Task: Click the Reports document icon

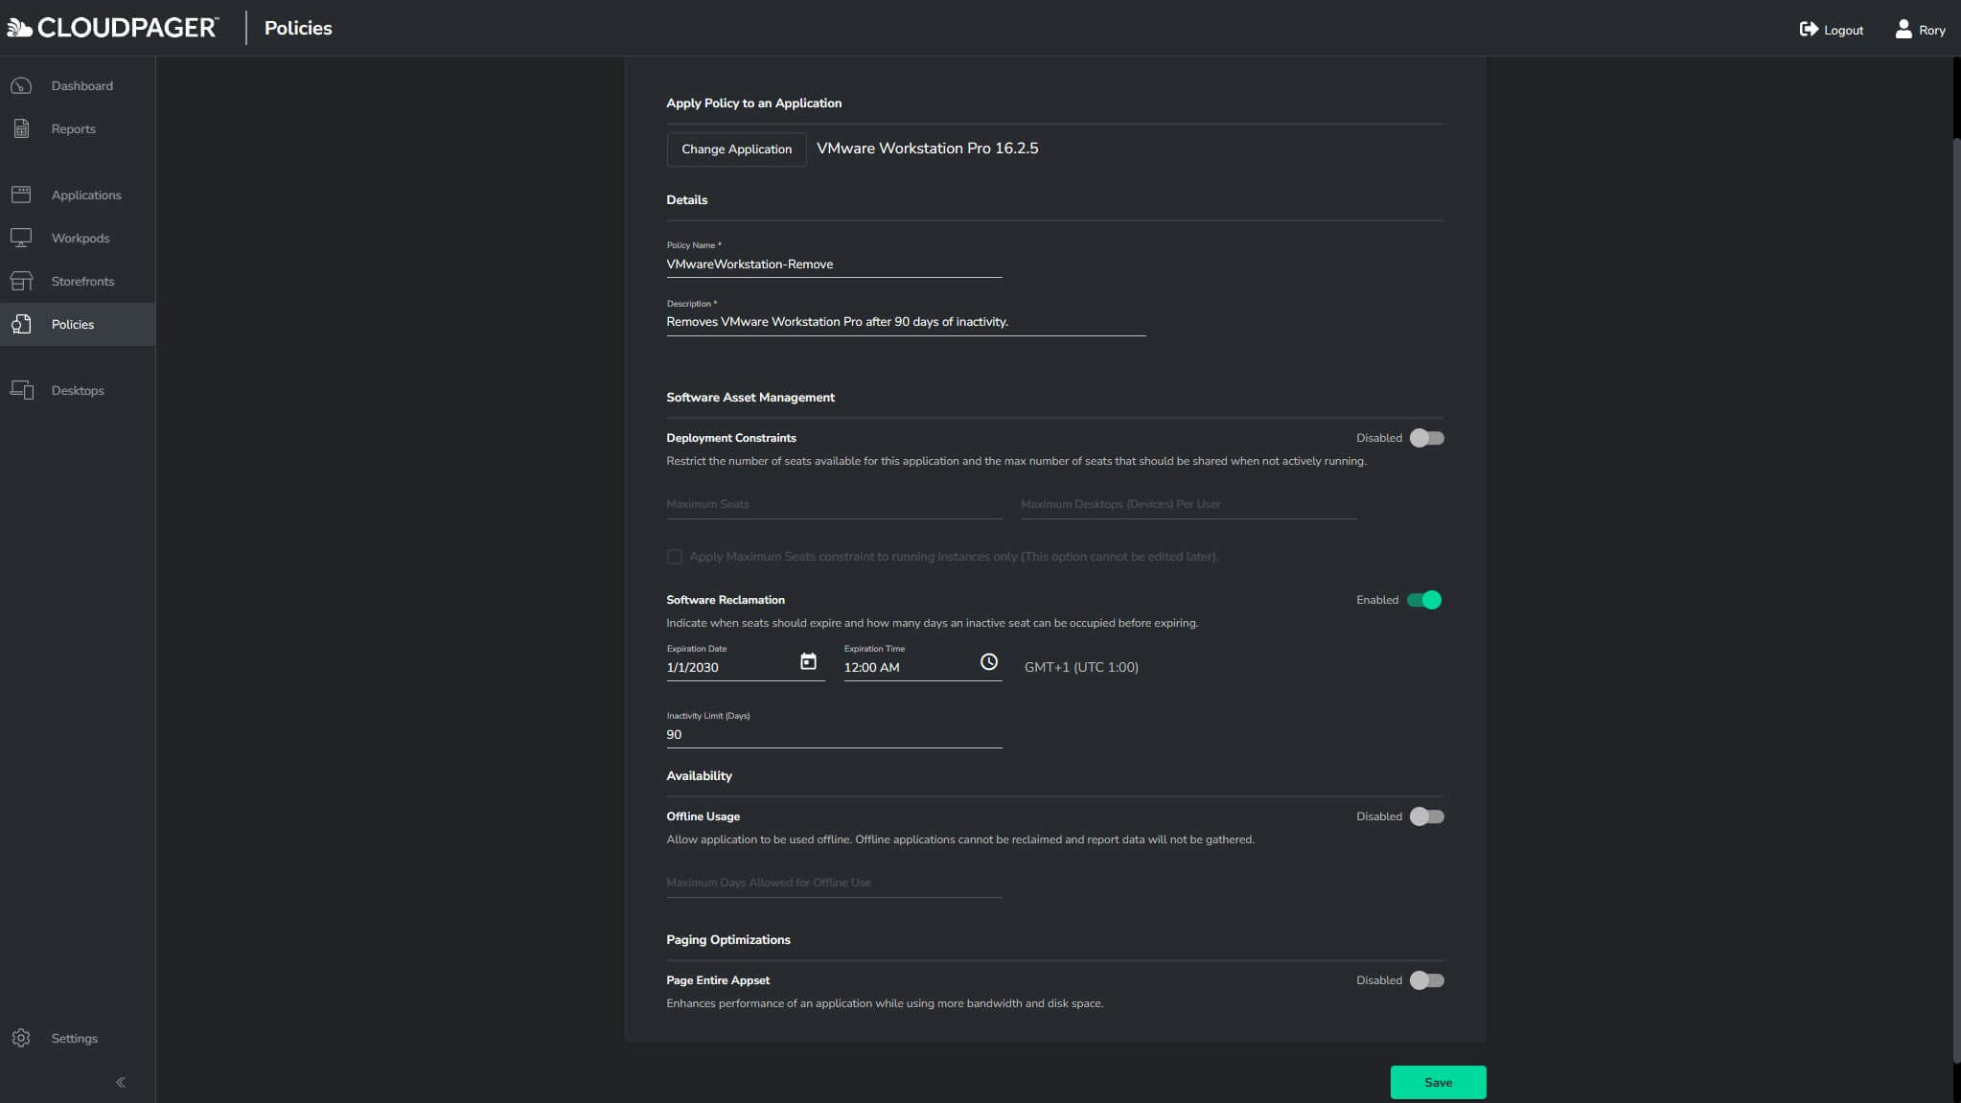Action: (x=21, y=128)
